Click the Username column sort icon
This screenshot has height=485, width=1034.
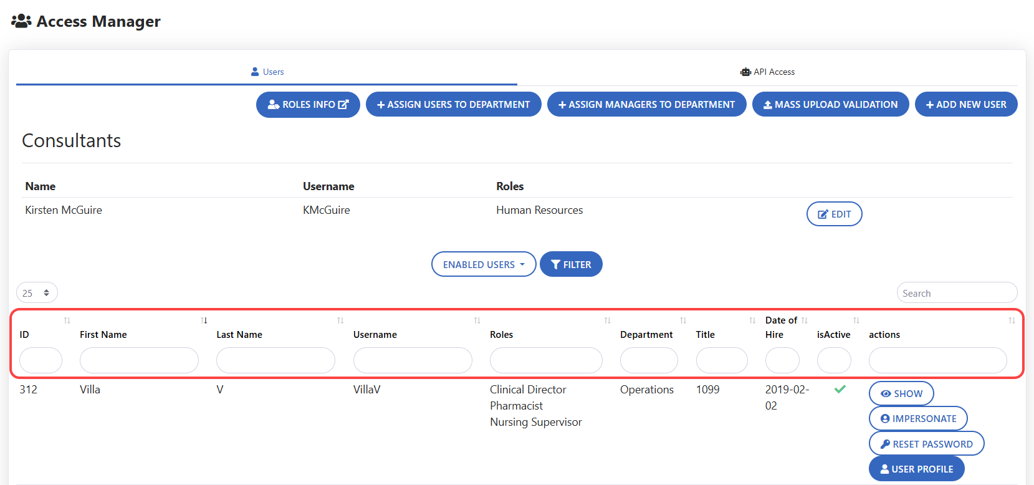(477, 320)
